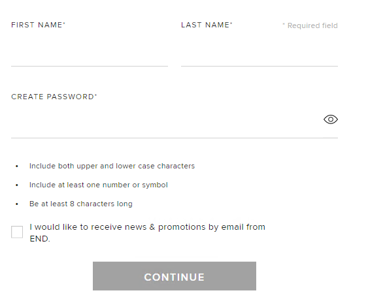Click the bullet before the 8 characters rule
Image resolution: width=368 pixels, height=297 pixels.
tap(17, 204)
